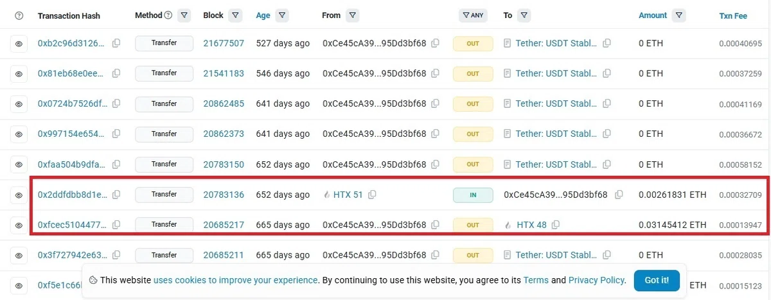This screenshot has width=771, height=300.
Task: Click Transfer method badge for block 20685217
Action: coord(164,224)
